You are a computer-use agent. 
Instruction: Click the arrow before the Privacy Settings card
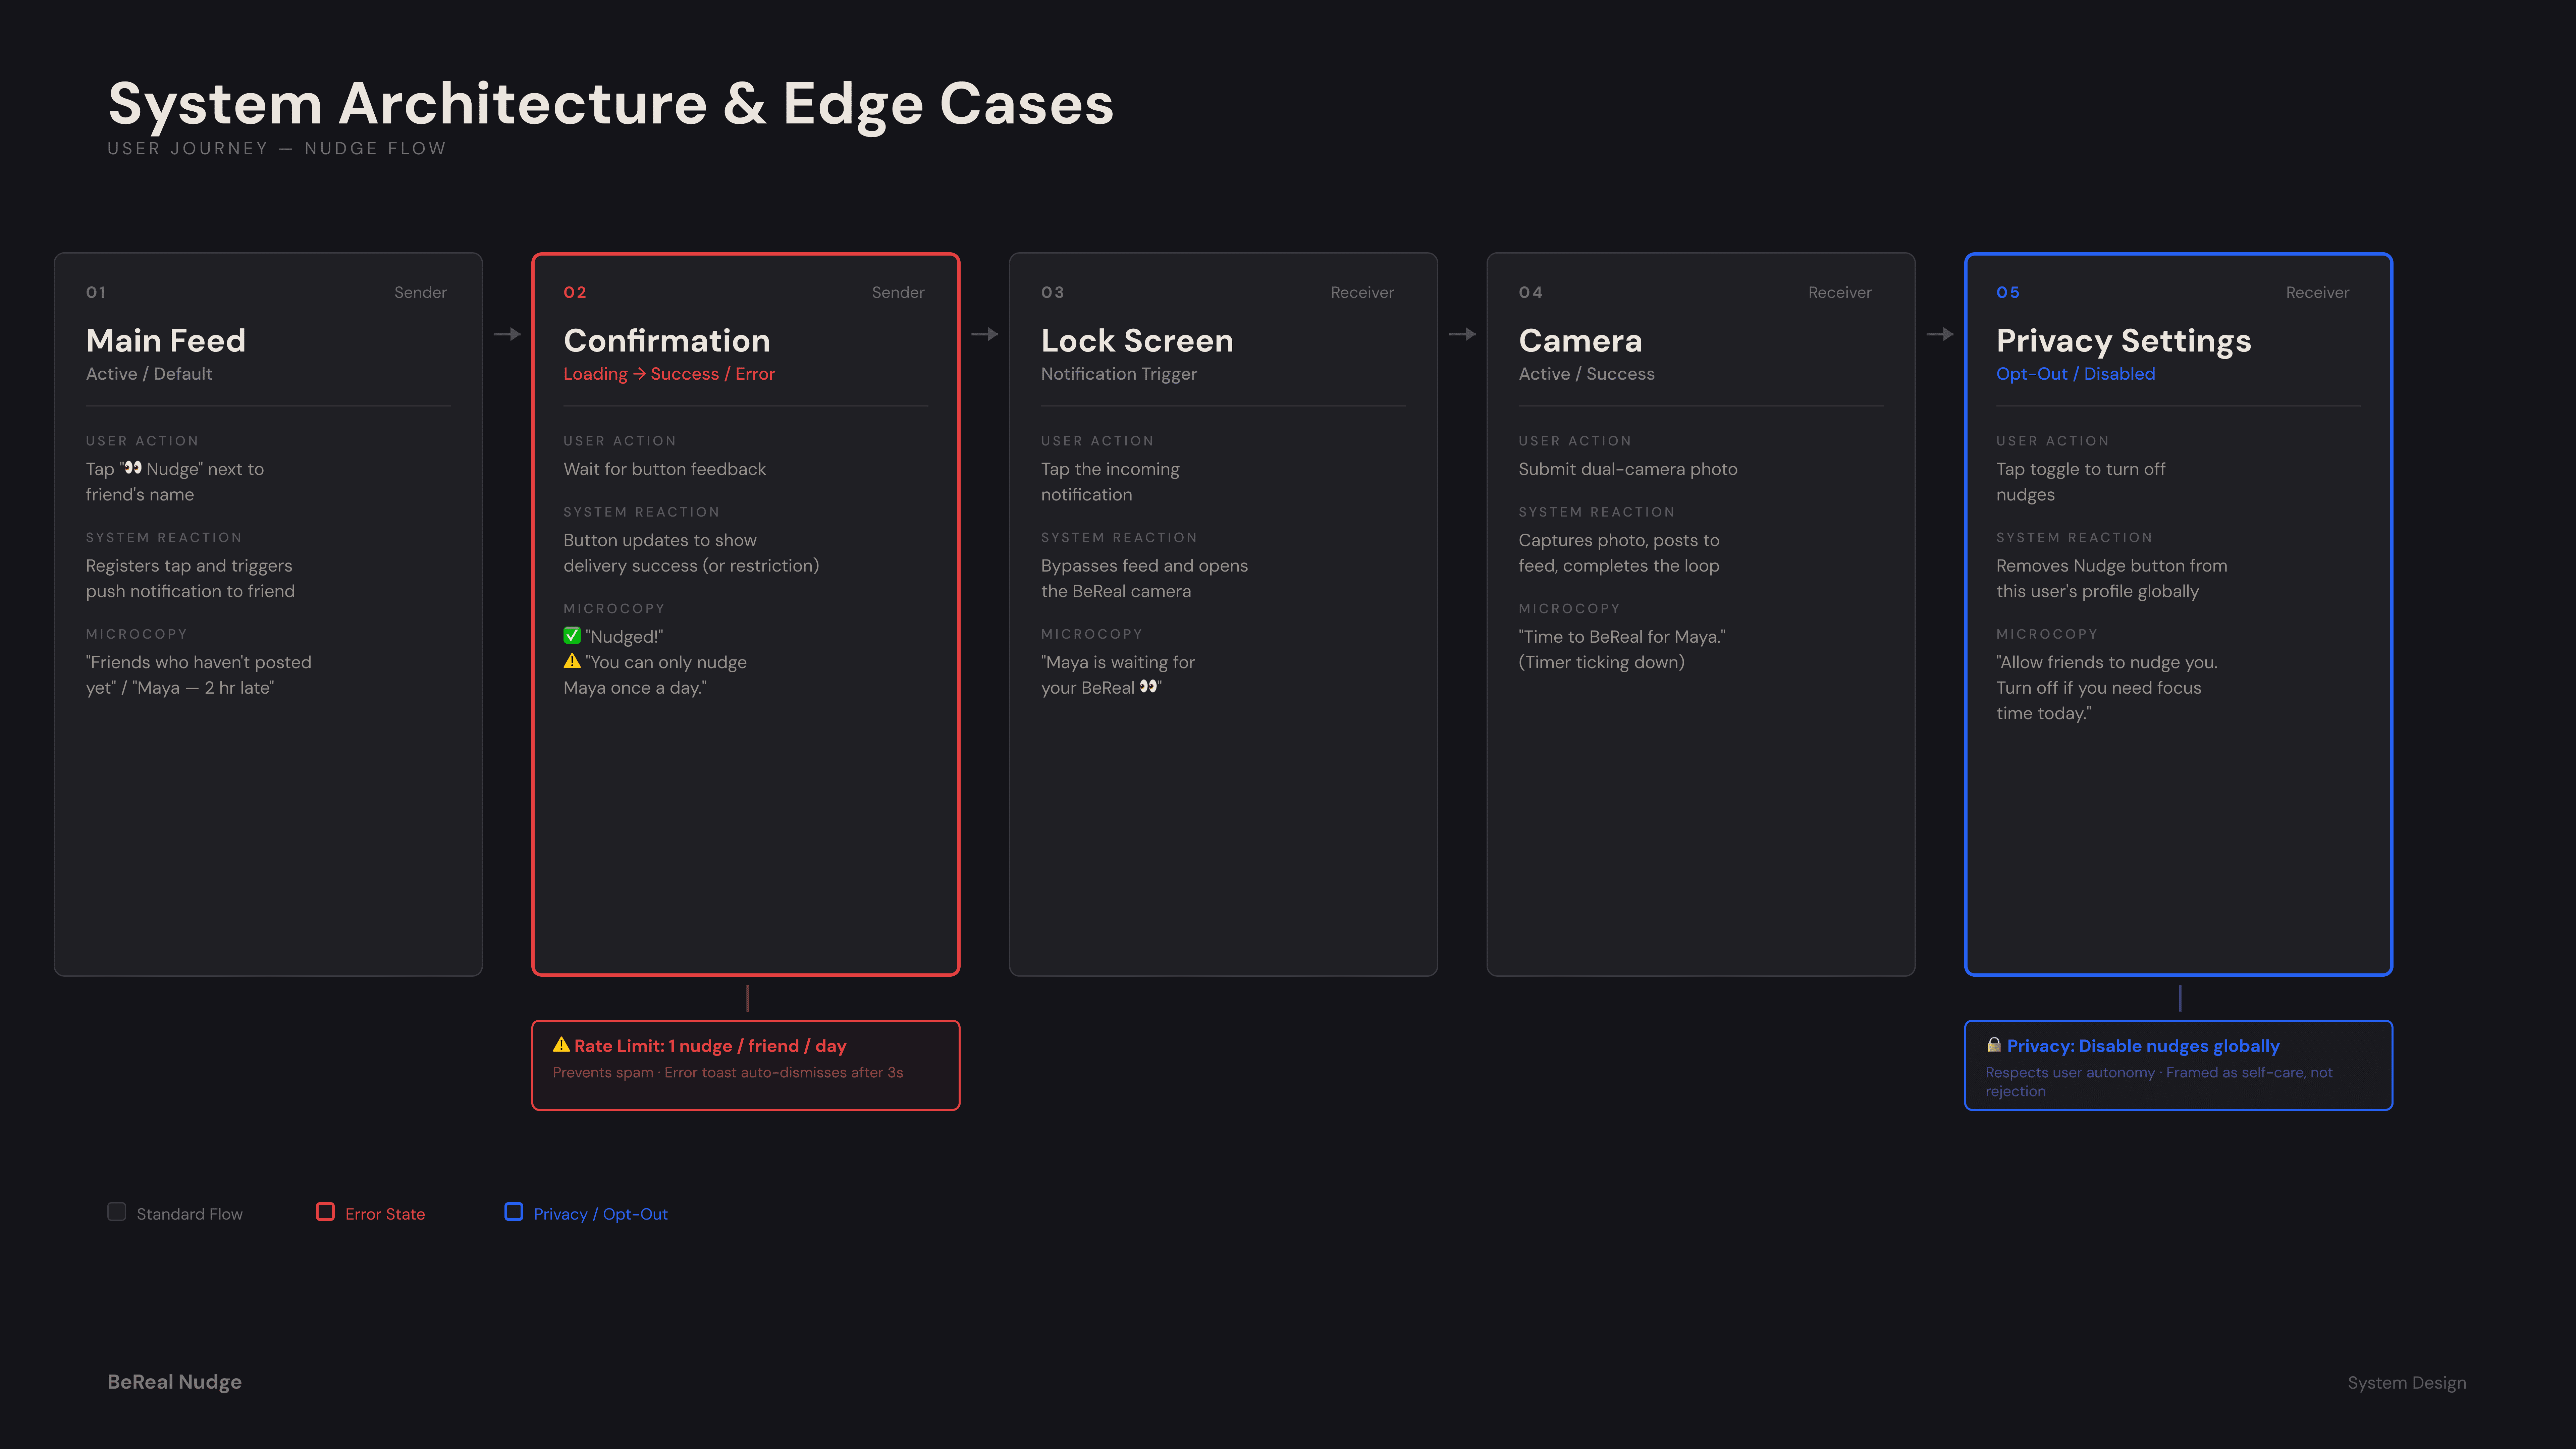[x=1940, y=334]
